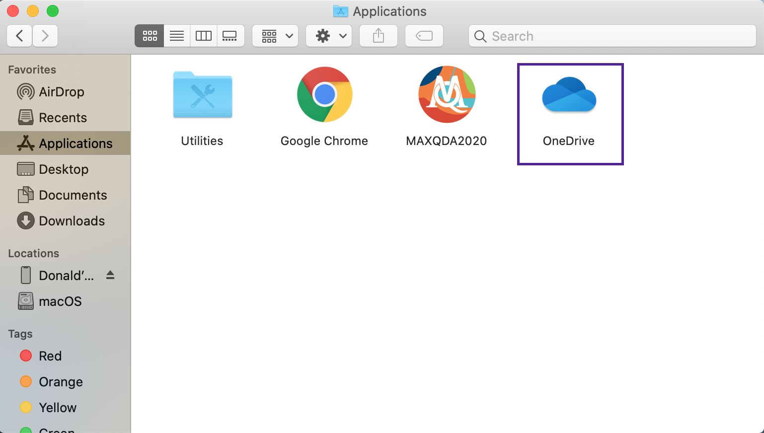Open the OneDrive cloud icon
Screen dimensions: 764x433
coord(569,95)
